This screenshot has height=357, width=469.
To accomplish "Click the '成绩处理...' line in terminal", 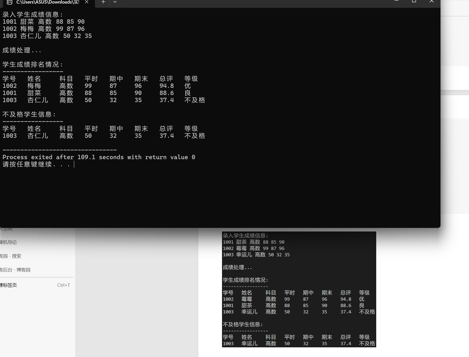I will [x=22, y=50].
